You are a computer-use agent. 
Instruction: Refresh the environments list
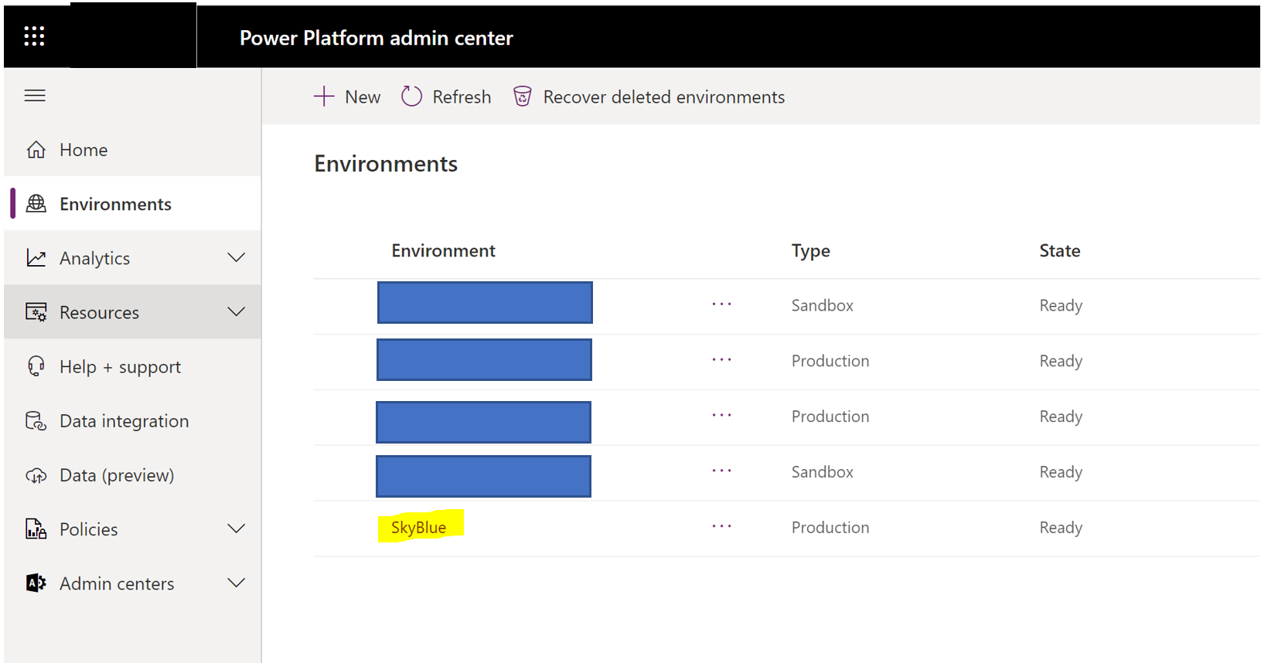pos(446,97)
